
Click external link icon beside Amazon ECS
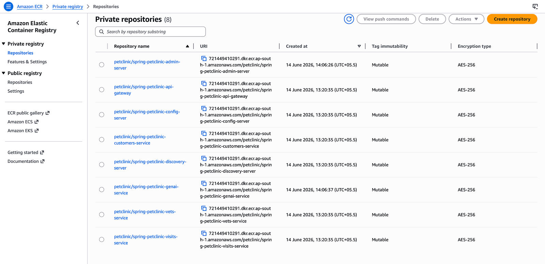pyautogui.click(x=36, y=122)
